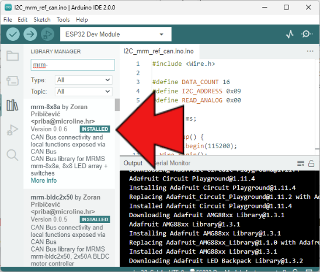This screenshot has width=320, height=272.
Task: Click the LIBRARY MANAGER panel heading
Action: coord(55,51)
